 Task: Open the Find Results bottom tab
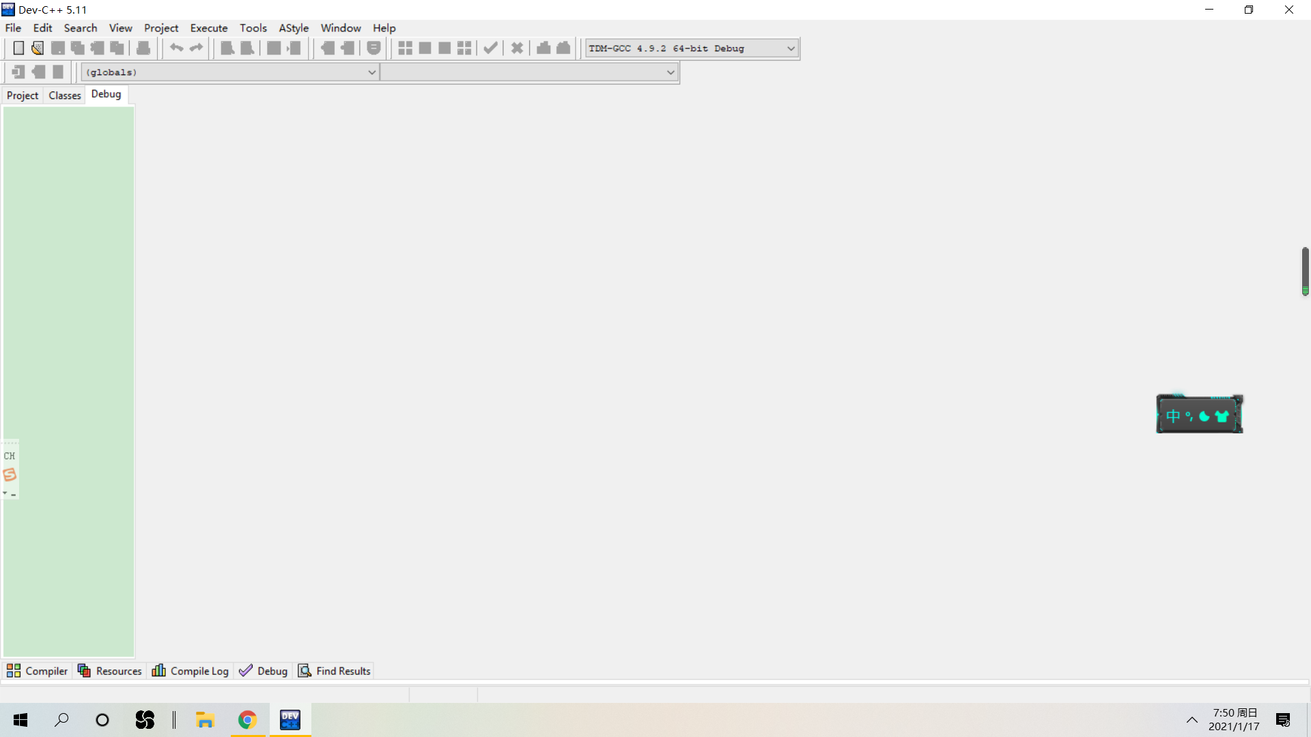tap(335, 671)
